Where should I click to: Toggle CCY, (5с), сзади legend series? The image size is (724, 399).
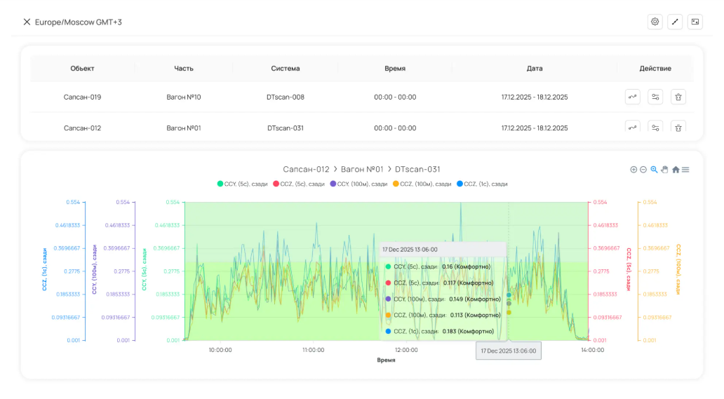[x=243, y=184]
